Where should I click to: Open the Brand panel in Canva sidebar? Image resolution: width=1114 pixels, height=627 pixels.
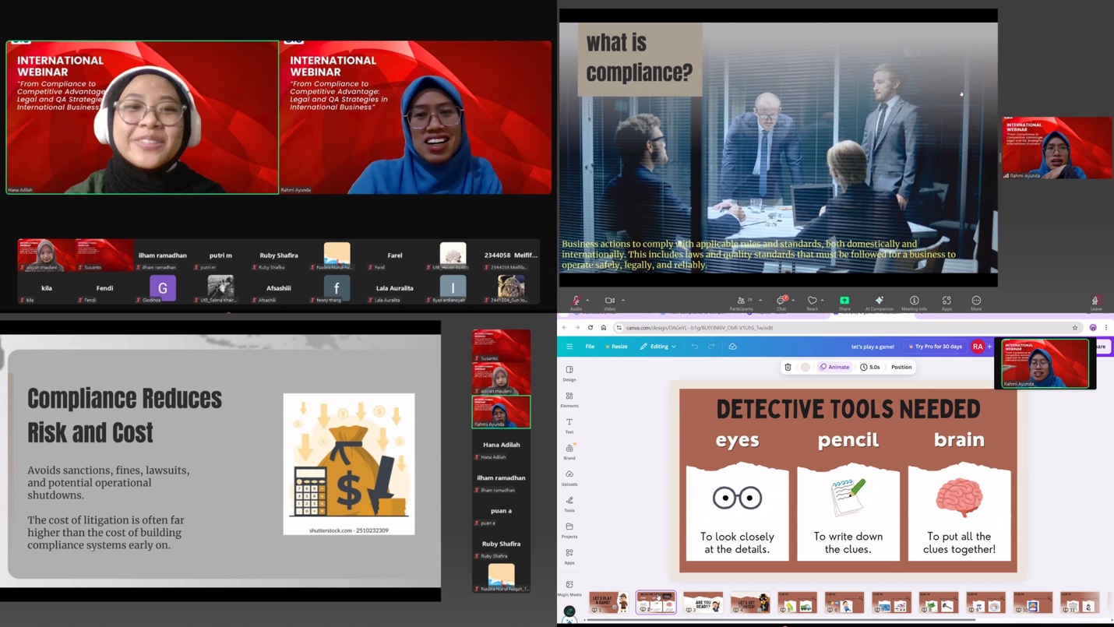[569, 452]
